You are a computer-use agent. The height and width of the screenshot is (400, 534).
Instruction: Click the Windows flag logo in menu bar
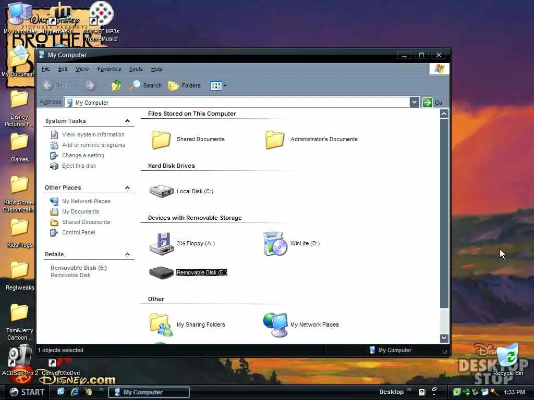[x=439, y=69]
